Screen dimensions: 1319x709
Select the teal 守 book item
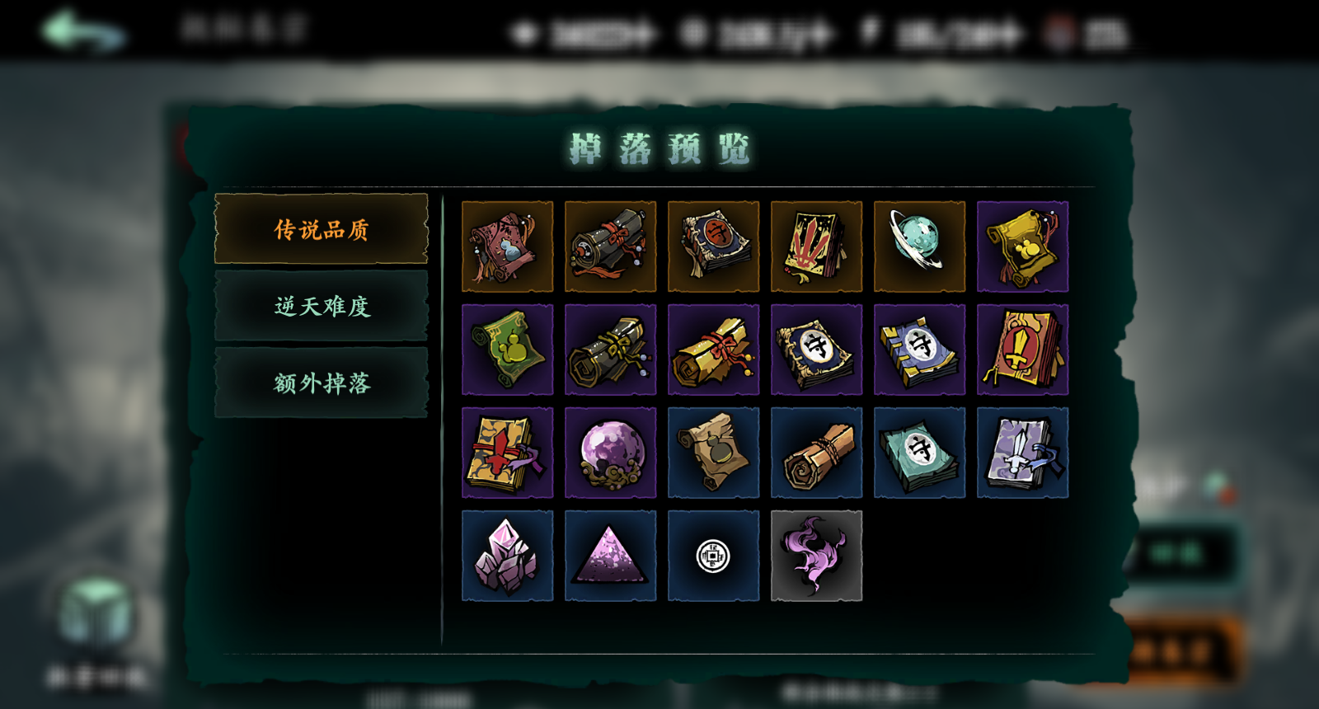(x=919, y=453)
